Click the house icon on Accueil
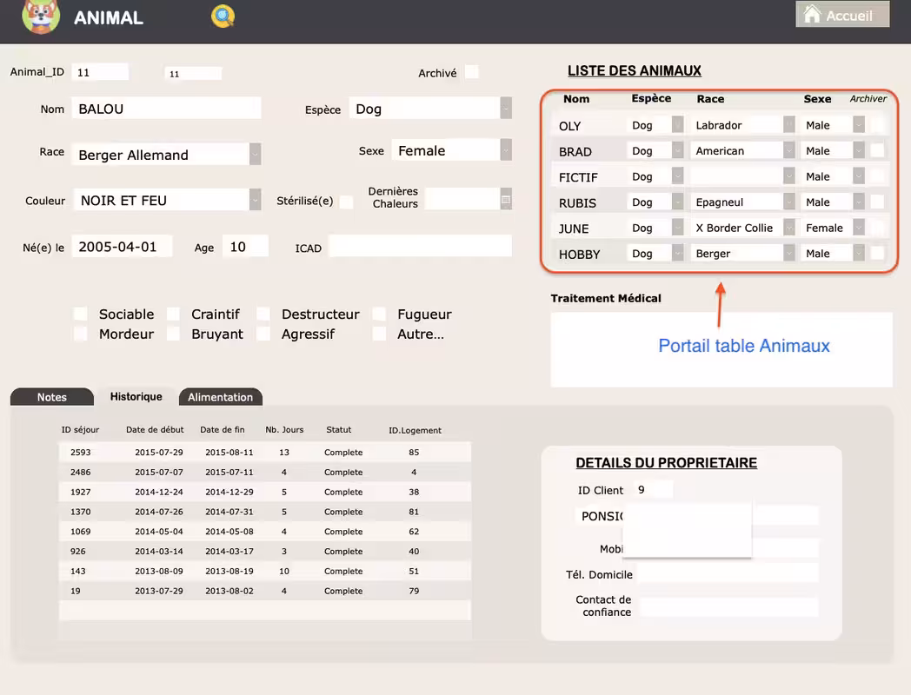Viewport: 911px width, 695px height. 812,14
